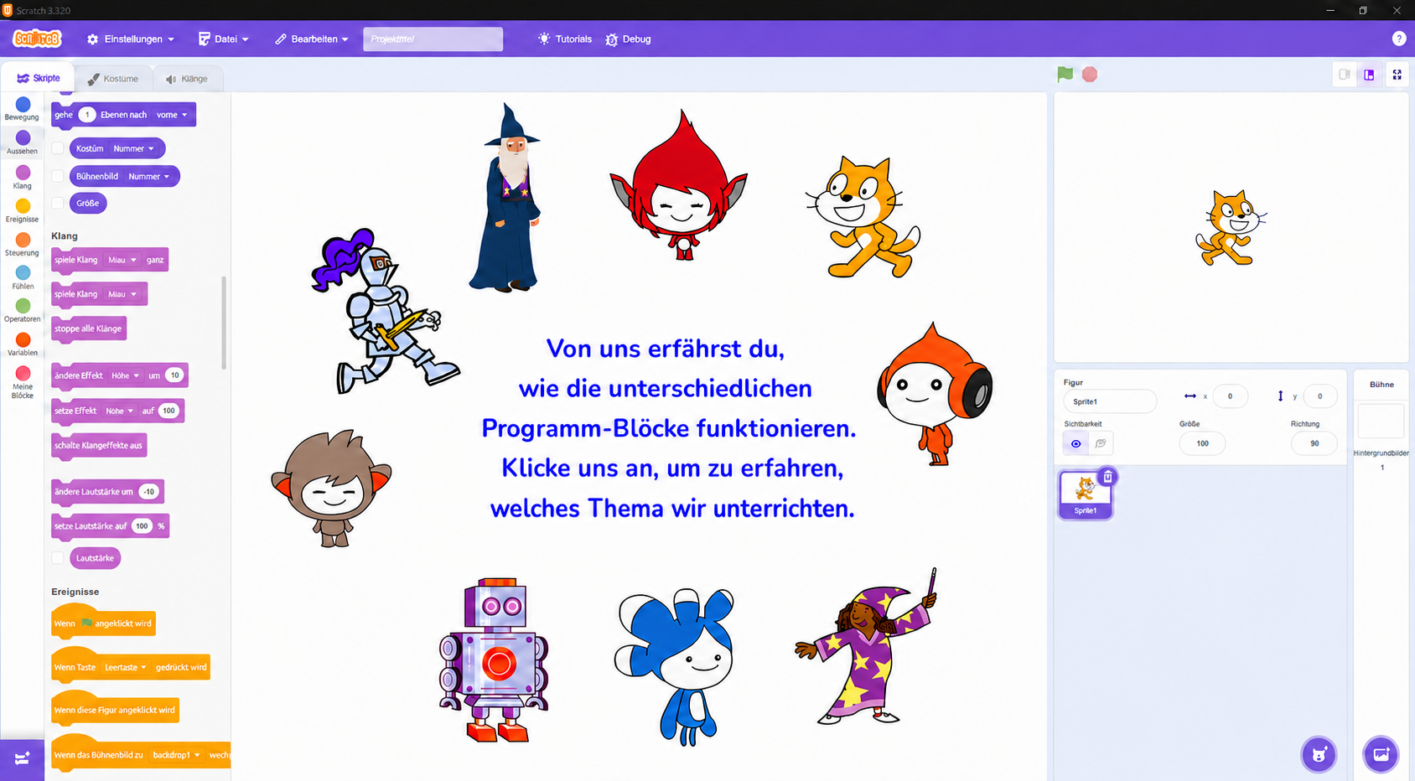Expand the backdrop1 dropdown

pyautogui.click(x=176, y=755)
